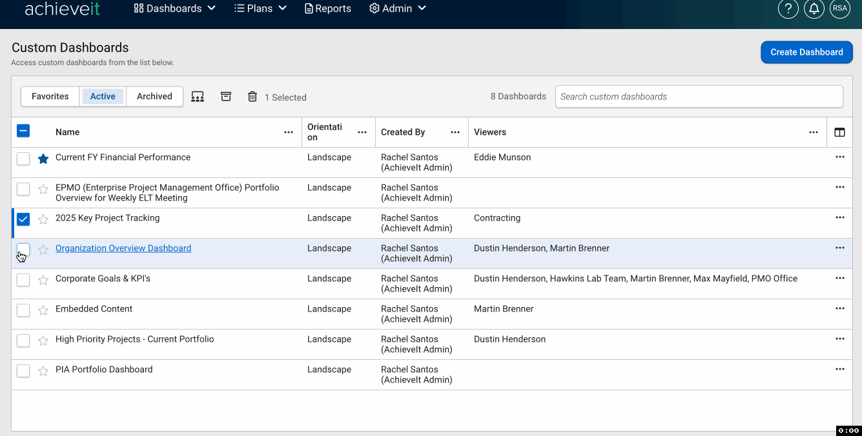Open row actions for PIA Portfolio Dashboard
862x436 pixels.
tap(840, 369)
